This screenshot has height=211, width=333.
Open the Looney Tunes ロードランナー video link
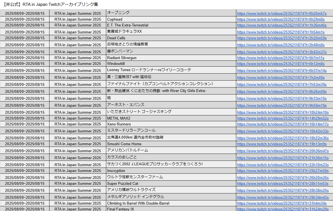282,71
